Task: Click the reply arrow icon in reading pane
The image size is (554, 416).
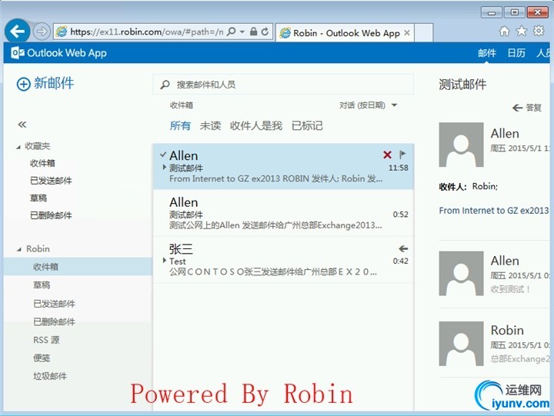Action: click(517, 108)
